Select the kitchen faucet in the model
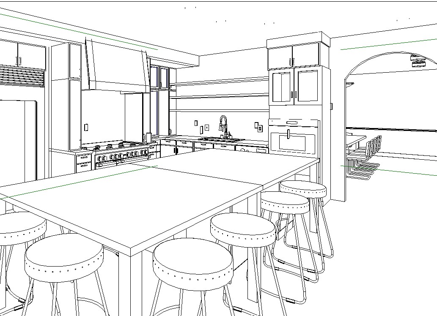The height and width of the screenshot is (316, 437). [223, 127]
